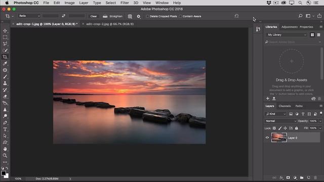
Task: Hide Layer 0 with eye icon
Action: (267, 138)
